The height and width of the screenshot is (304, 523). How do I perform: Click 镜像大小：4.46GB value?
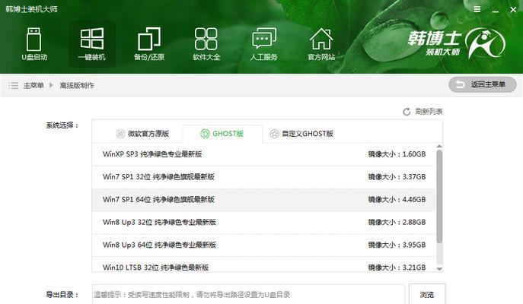point(397,199)
